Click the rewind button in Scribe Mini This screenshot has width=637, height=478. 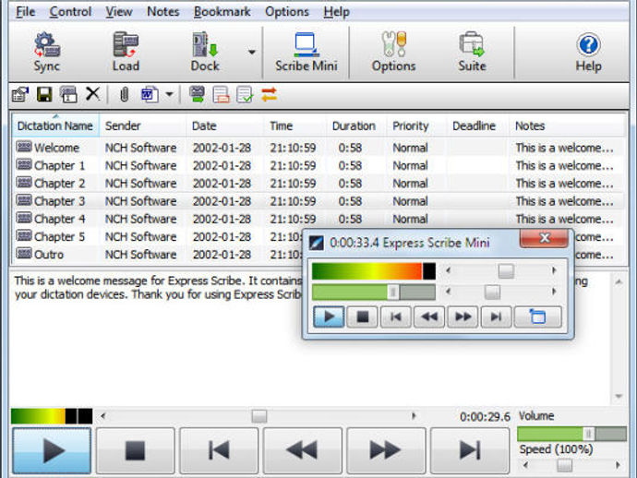[429, 317]
